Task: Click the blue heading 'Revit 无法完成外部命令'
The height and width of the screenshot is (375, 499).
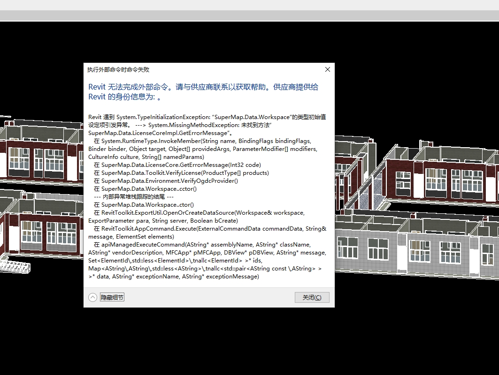Action: (x=128, y=87)
